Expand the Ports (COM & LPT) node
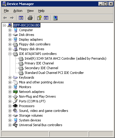115x138 pixels. point(10,101)
